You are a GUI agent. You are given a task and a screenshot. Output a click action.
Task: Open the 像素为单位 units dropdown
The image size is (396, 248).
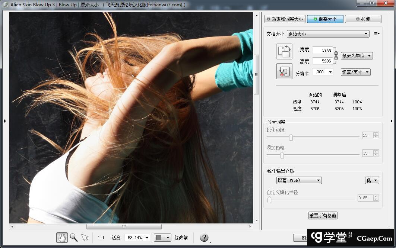[357, 56]
